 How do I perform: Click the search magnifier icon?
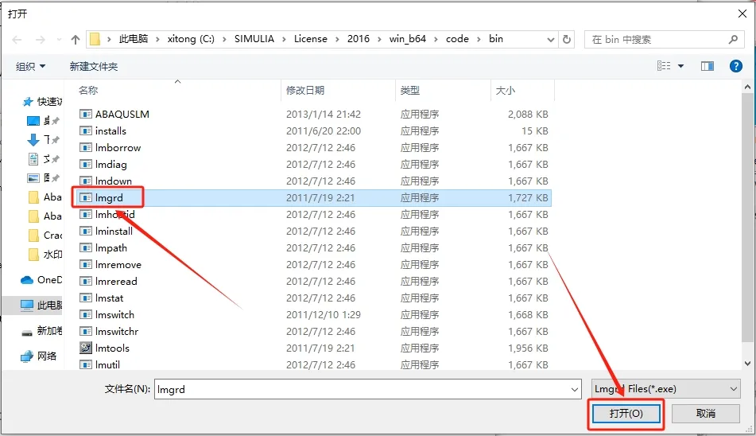pyautogui.click(x=733, y=39)
